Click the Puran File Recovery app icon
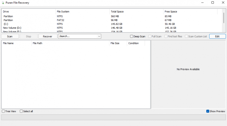 coord(3,3)
